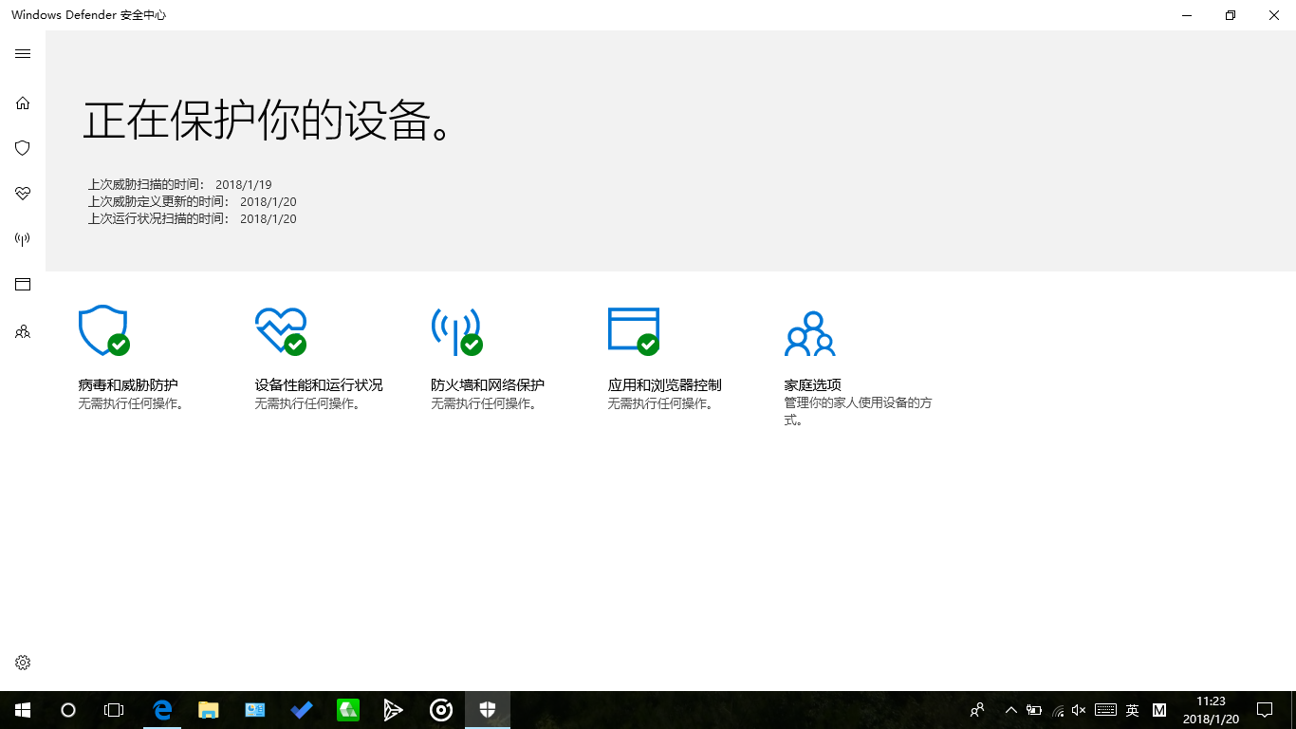
Task: Open 病毒和威胁防护 link
Action: point(128,385)
